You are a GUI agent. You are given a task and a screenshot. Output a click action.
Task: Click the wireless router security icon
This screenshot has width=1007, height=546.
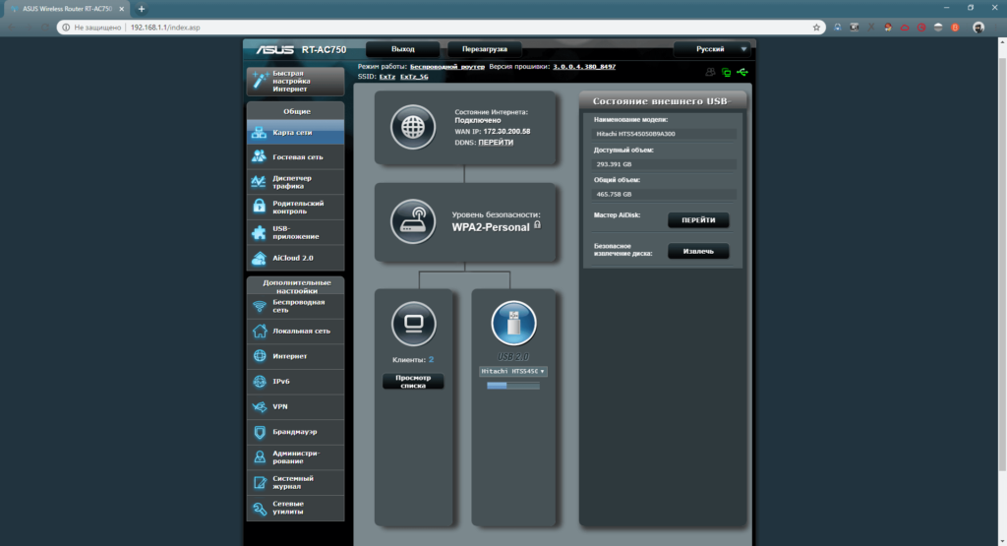412,220
